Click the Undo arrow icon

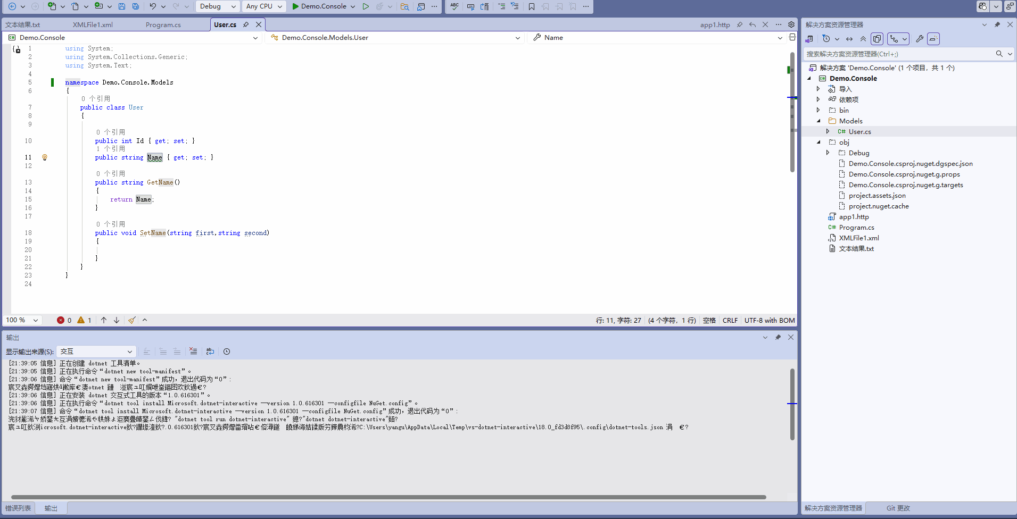point(153,6)
